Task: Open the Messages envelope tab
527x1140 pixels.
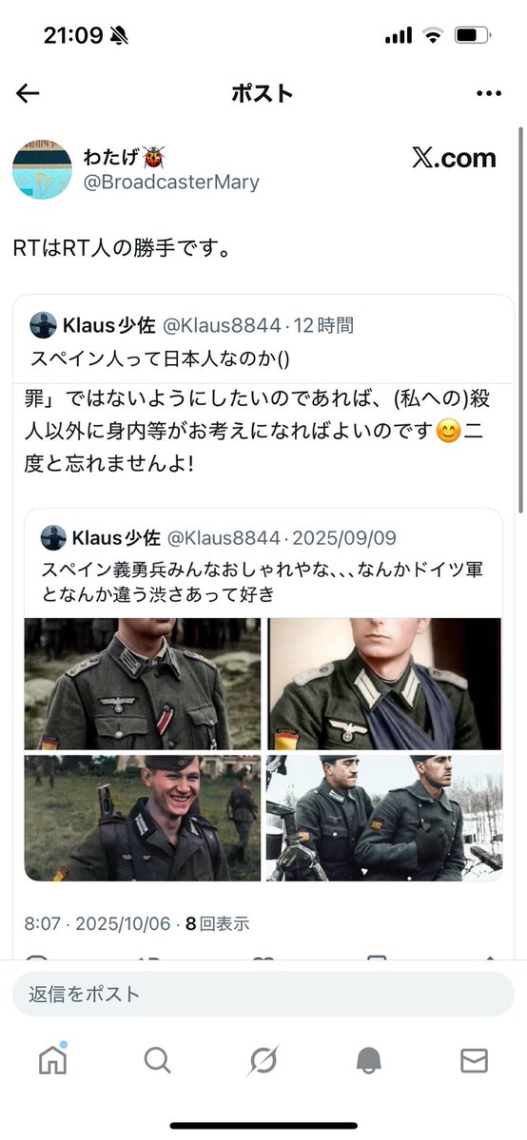Action: [x=474, y=1061]
